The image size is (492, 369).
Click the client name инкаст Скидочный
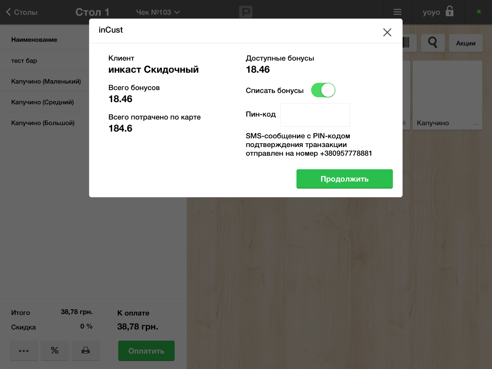click(x=153, y=69)
